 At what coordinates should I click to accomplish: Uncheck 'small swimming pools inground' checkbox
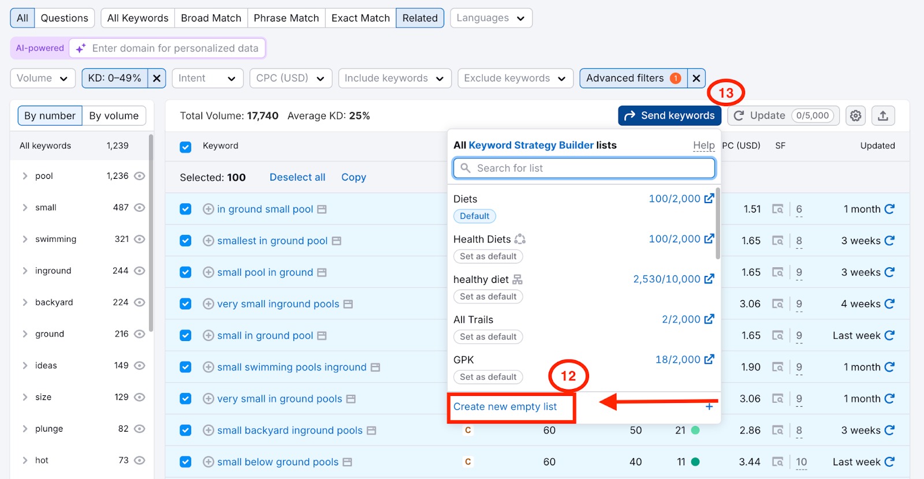tap(185, 367)
